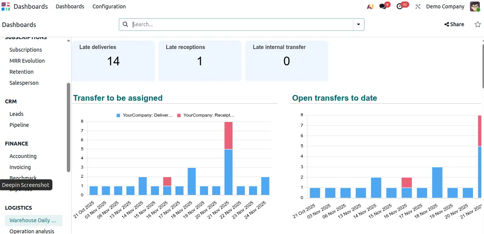
Task: Open the Pipeline dashboard link
Action: (19, 125)
